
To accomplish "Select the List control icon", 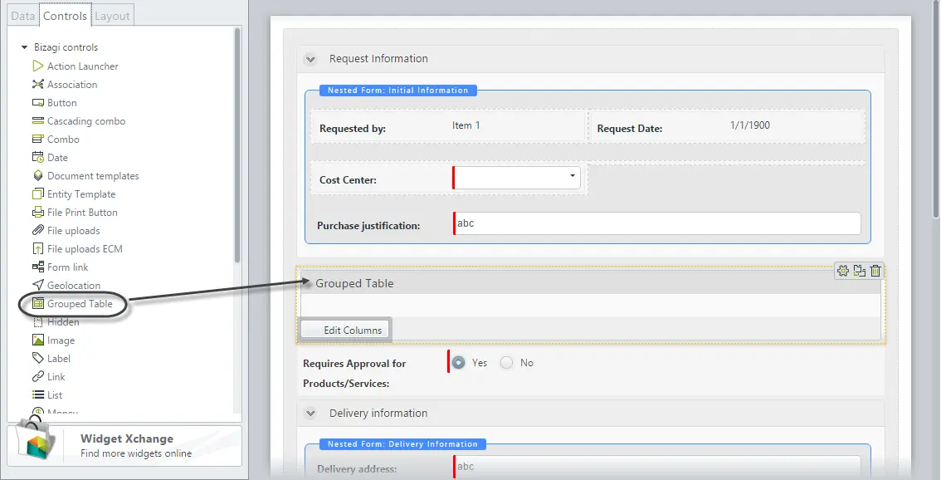I will coord(38,394).
